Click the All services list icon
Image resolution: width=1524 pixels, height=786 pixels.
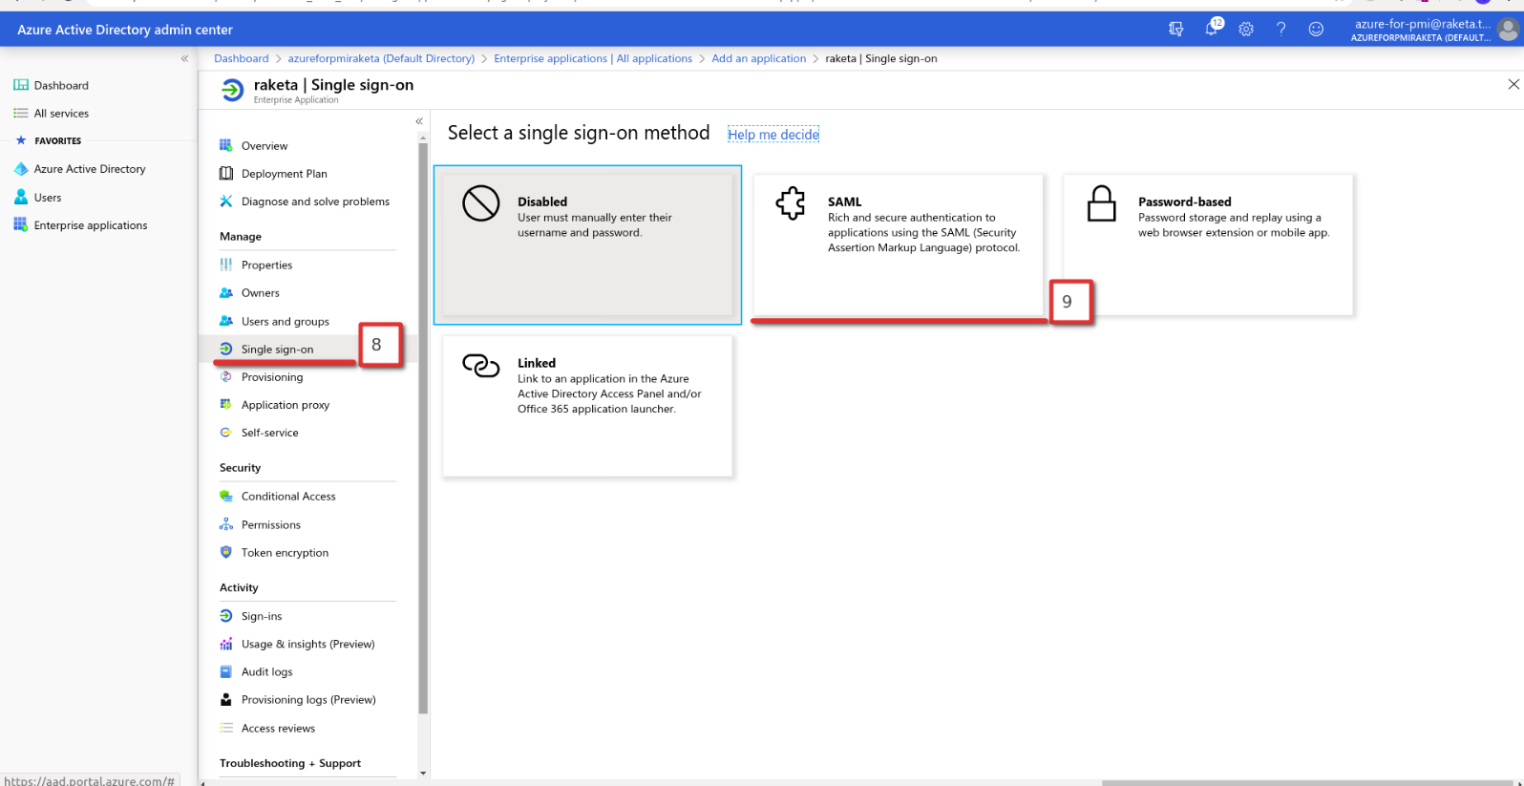(x=21, y=113)
